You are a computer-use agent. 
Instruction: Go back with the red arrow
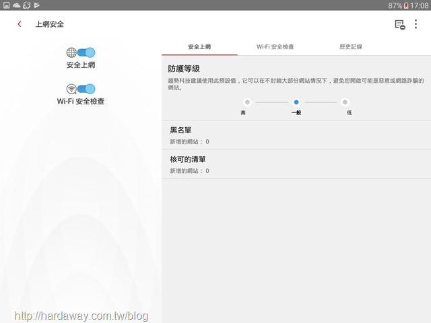click(x=20, y=24)
